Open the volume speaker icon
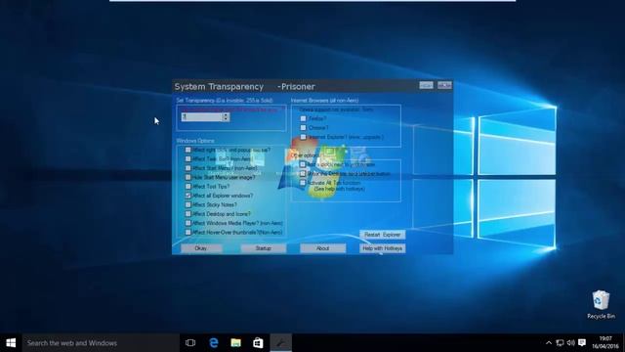 570,343
